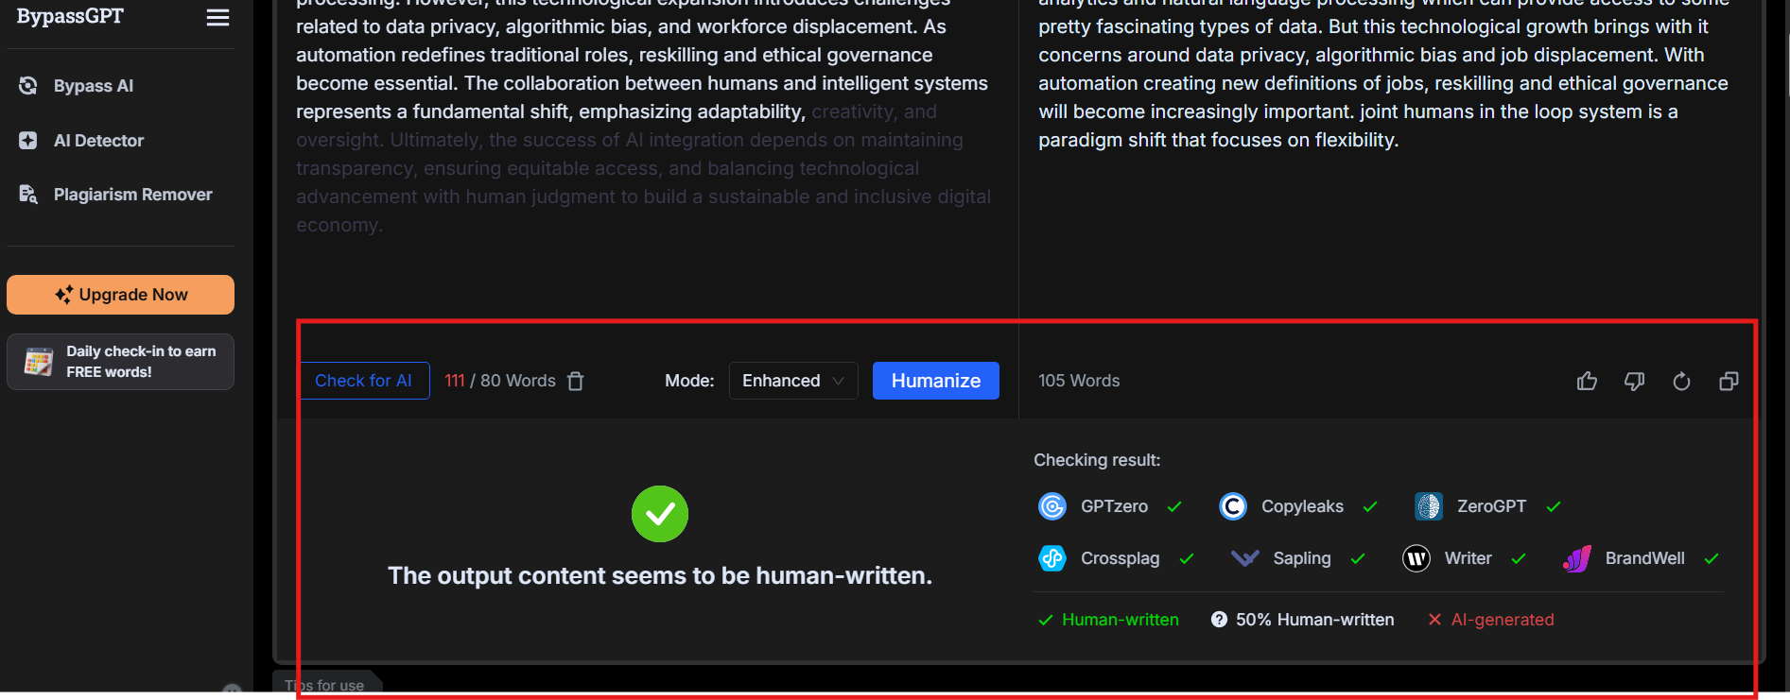Open the Tips for use tab
This screenshot has width=1790, height=700.
point(326,685)
